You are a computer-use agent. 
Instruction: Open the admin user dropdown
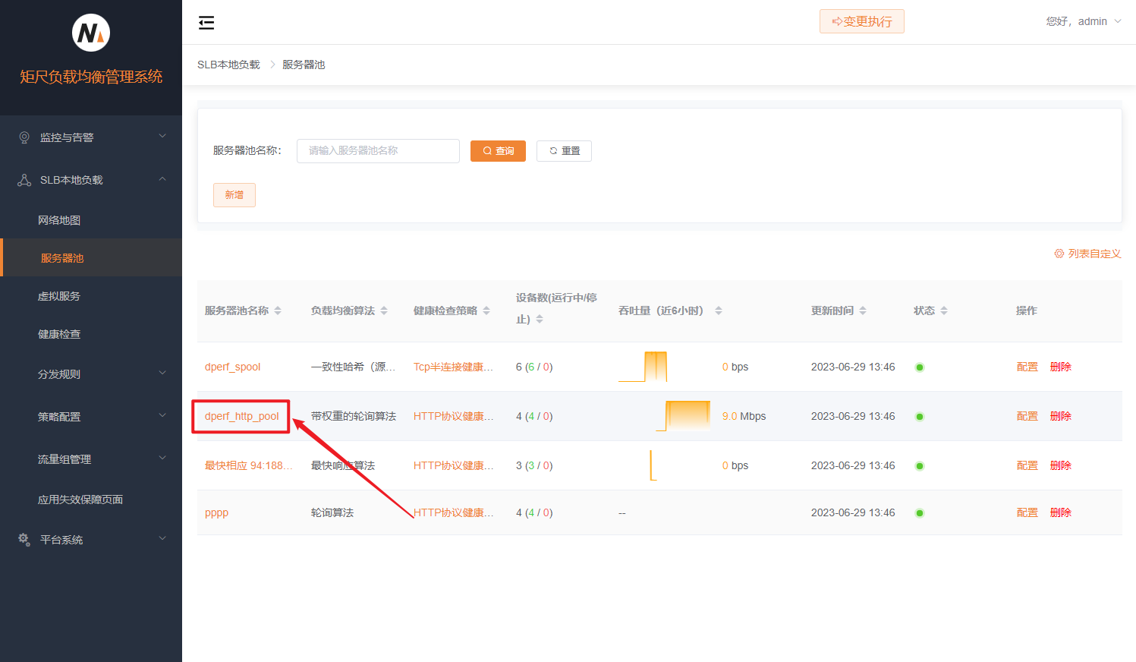(1084, 21)
